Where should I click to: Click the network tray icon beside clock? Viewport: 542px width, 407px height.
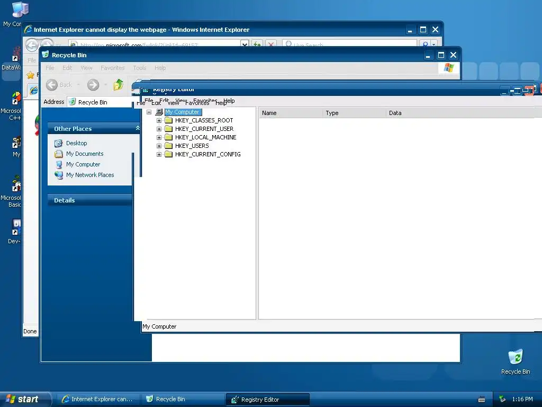click(x=502, y=399)
